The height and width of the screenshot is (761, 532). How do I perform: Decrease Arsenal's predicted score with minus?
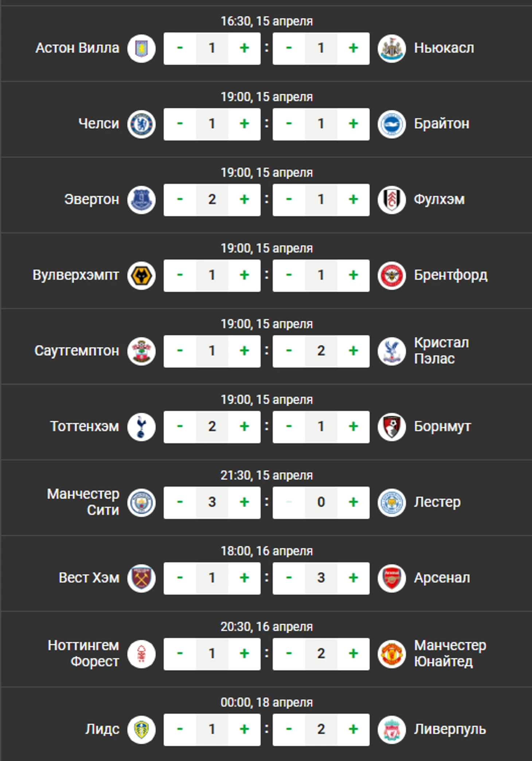(289, 578)
